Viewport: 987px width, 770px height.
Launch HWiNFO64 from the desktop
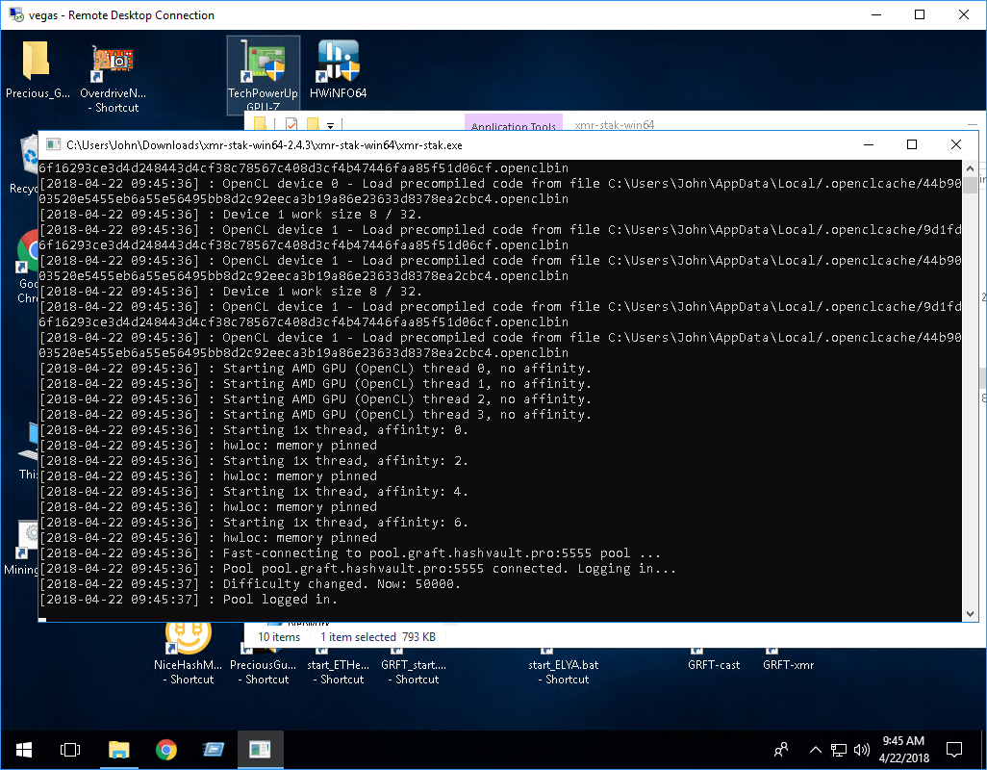tap(337, 63)
